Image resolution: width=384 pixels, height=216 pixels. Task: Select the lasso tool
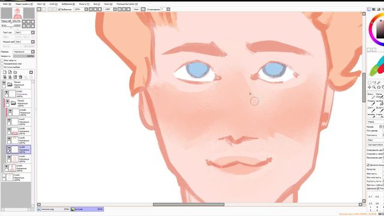point(374,83)
